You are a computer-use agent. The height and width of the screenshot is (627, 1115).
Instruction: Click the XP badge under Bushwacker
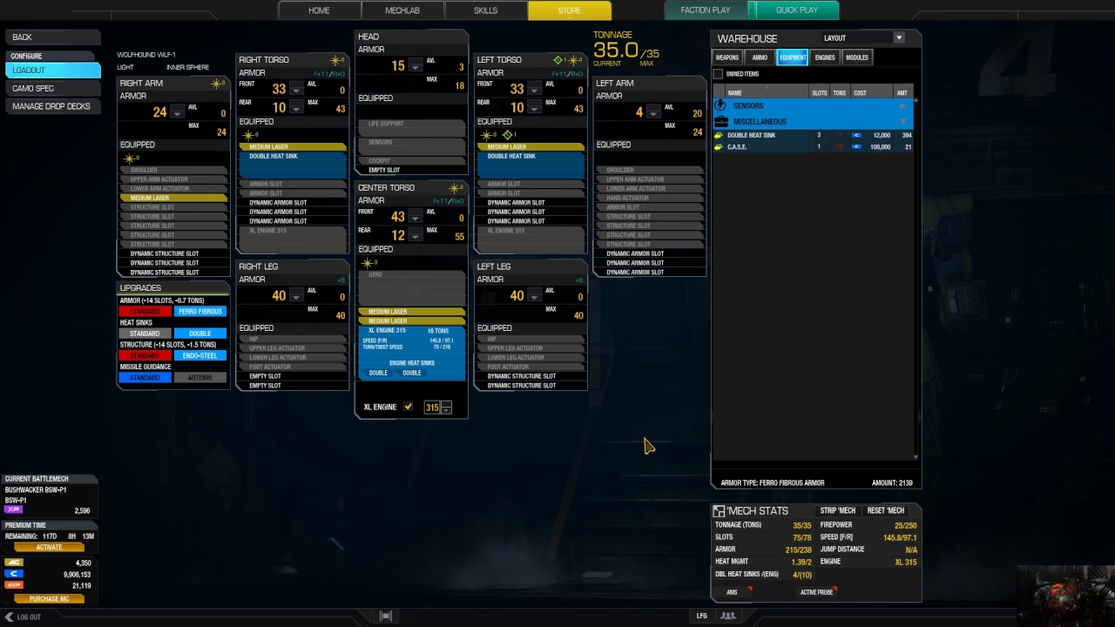point(13,510)
